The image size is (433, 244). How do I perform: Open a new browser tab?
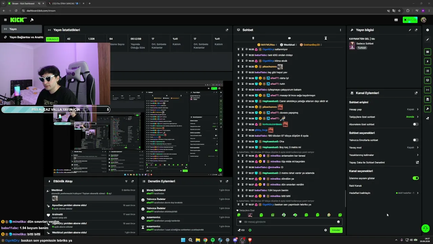89,3
